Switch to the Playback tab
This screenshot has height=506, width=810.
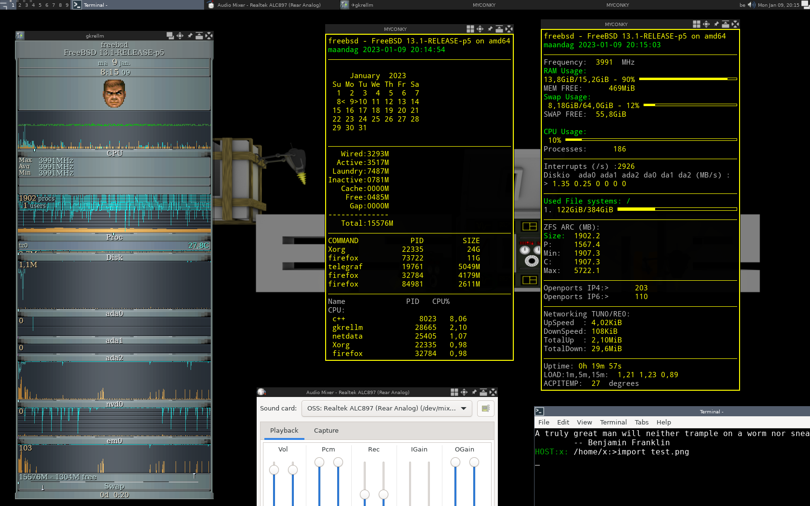[284, 431]
